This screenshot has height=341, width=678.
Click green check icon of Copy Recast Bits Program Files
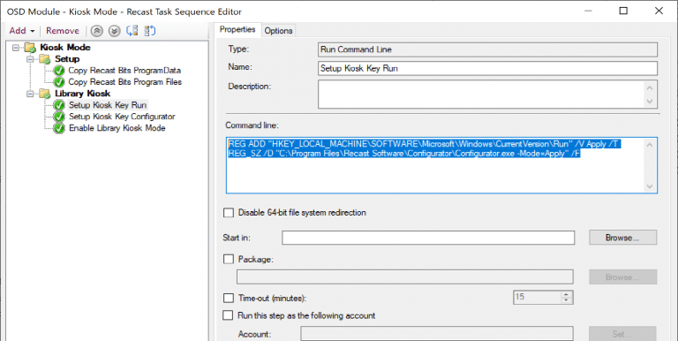59,82
